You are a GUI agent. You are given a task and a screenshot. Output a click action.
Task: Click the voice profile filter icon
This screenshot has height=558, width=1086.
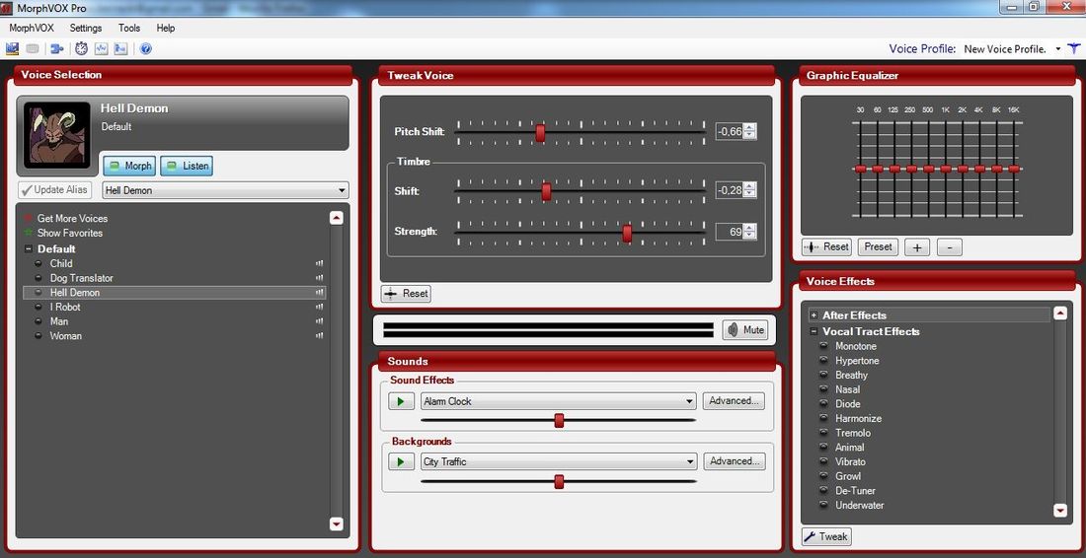(1073, 48)
